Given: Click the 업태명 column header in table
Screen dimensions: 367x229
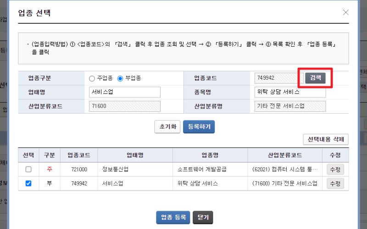Looking at the screenshot, I should 135,155.
